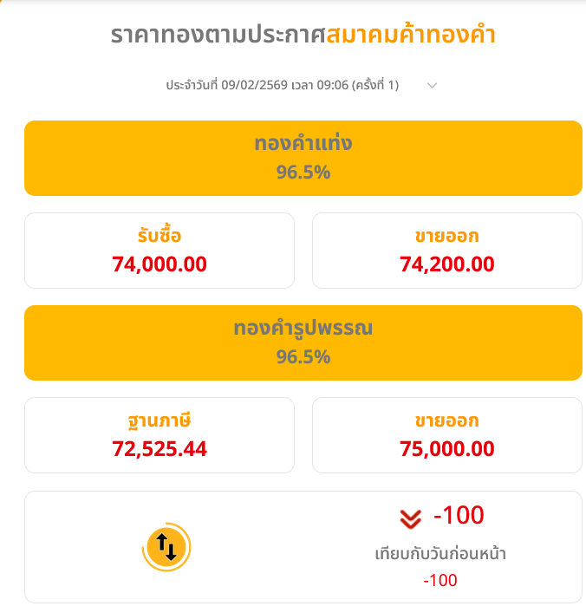Select the 72,525.44 tax base value
The width and height of the screenshot is (586, 606).
click(x=160, y=448)
